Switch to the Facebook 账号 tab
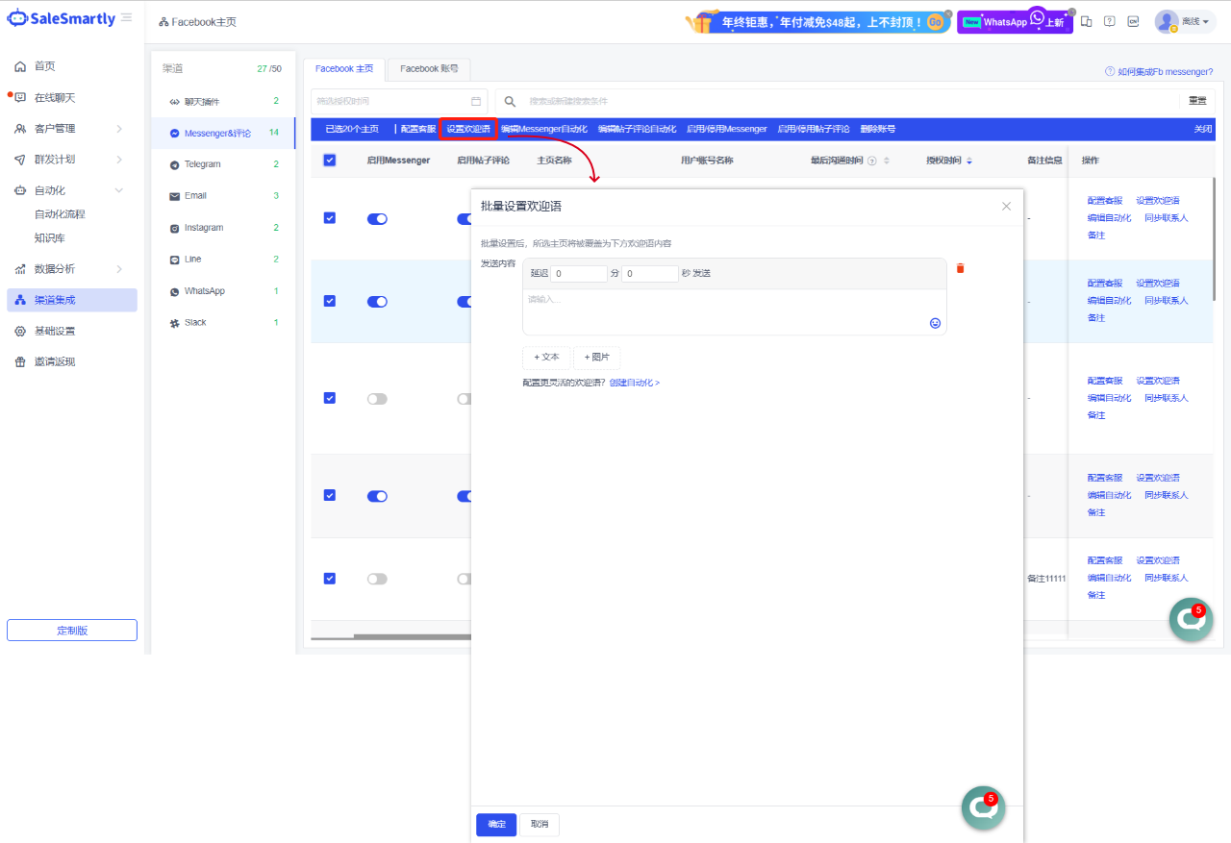1231x843 pixels. click(429, 69)
